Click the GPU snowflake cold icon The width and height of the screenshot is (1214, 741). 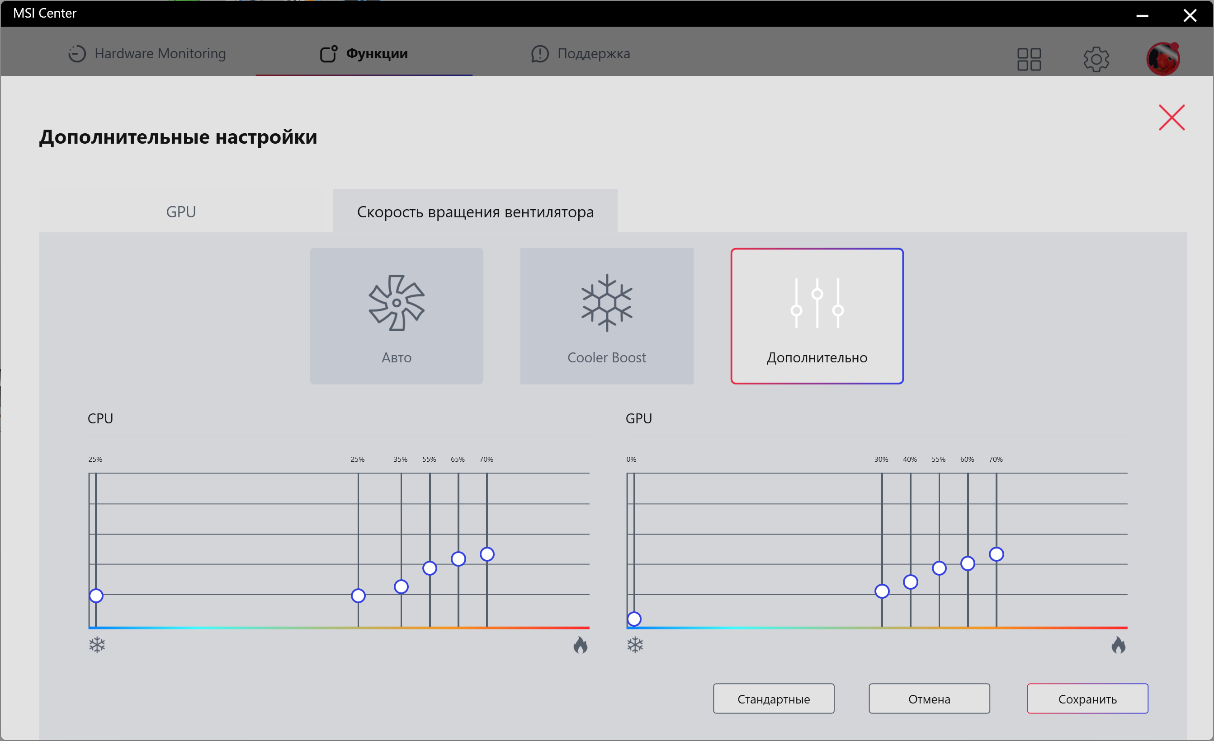(635, 644)
